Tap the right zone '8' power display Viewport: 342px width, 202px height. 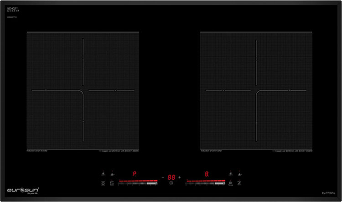207,174
